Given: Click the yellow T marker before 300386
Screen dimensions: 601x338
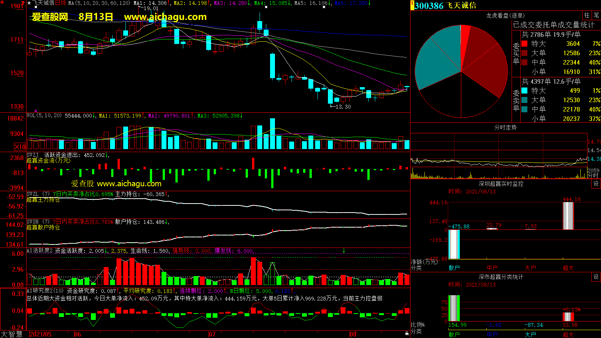Looking at the screenshot, I should pyautogui.click(x=412, y=6).
